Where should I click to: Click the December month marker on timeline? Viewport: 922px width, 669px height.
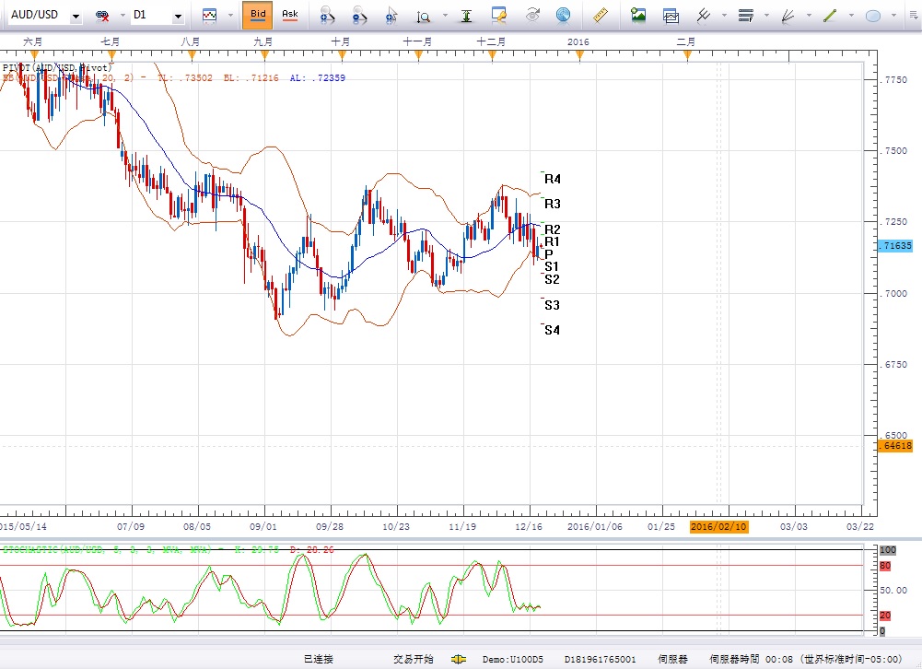coord(491,41)
